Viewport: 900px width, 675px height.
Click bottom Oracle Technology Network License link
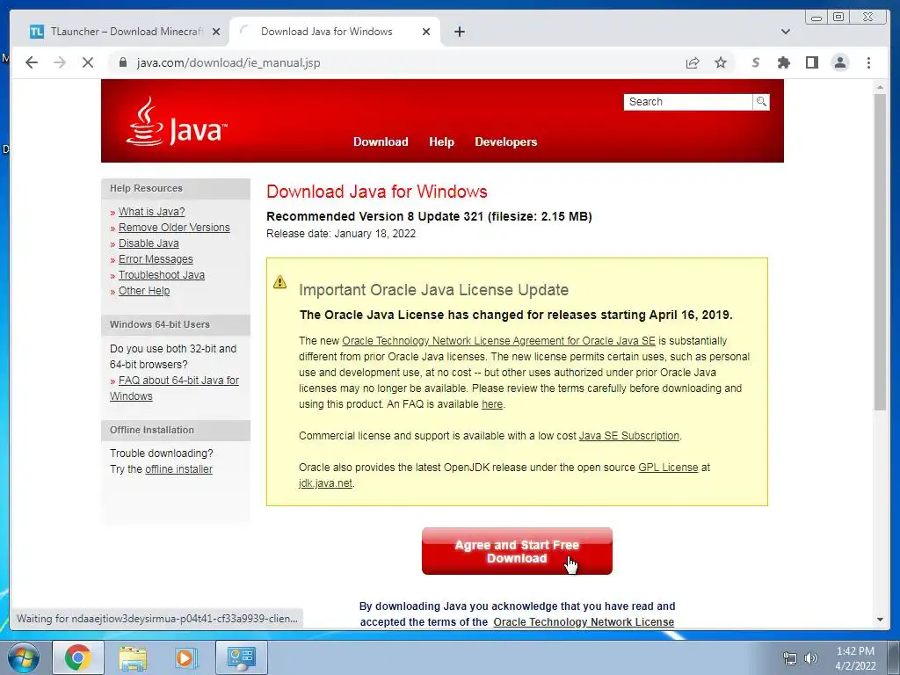(584, 622)
